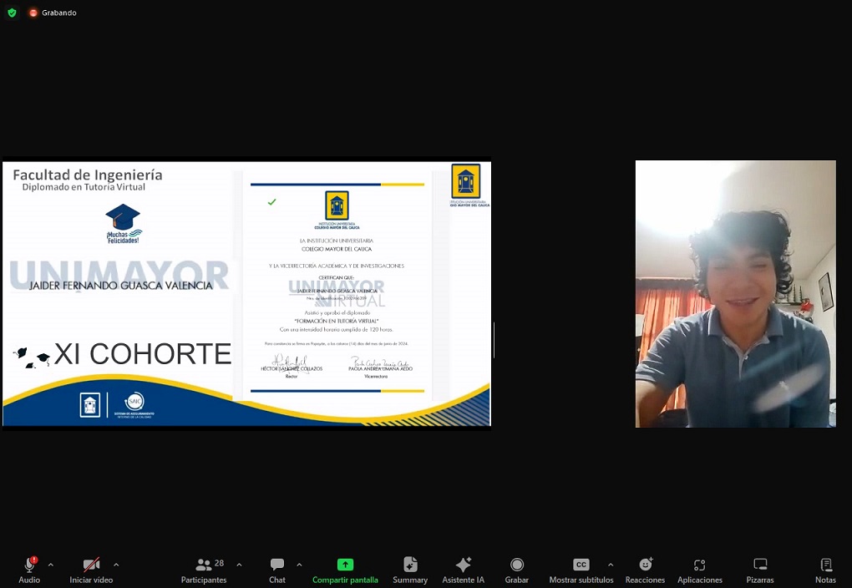
Task: Open Pizarras whiteboards
Action: point(760,570)
